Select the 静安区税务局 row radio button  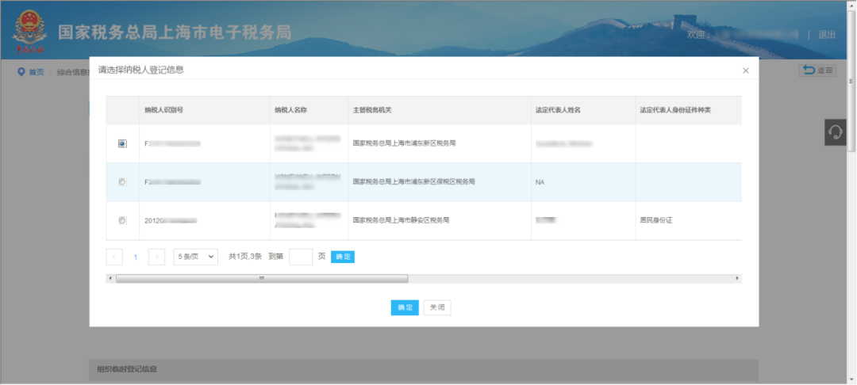pos(122,220)
